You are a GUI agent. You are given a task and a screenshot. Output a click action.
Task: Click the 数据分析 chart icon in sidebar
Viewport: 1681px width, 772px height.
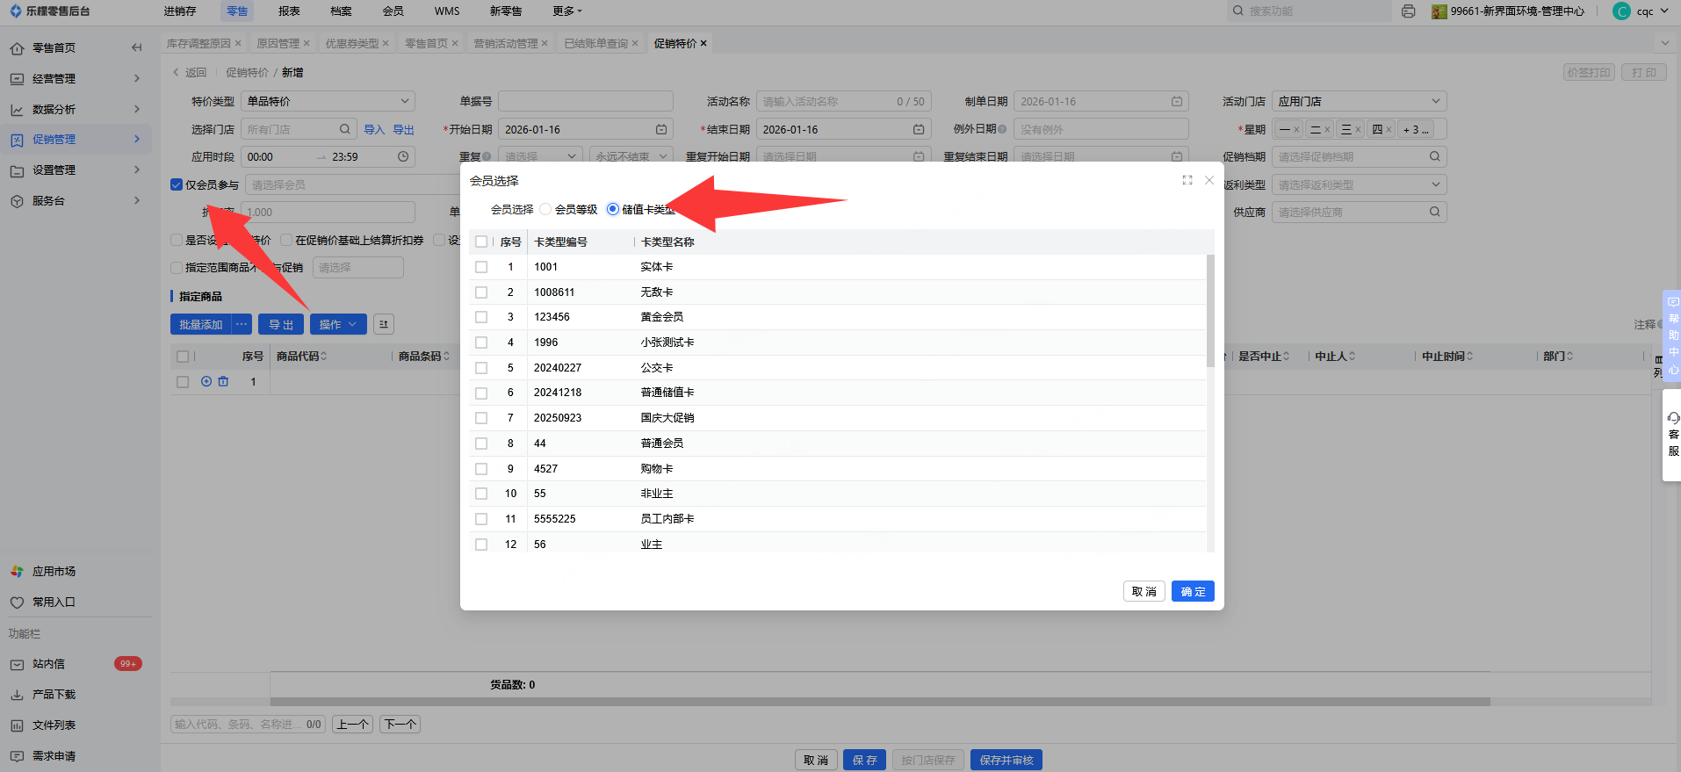click(17, 110)
